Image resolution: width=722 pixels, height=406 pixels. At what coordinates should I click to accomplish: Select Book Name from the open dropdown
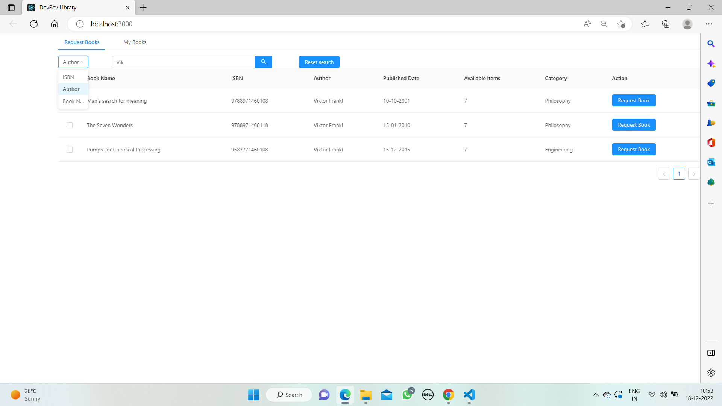point(73,101)
